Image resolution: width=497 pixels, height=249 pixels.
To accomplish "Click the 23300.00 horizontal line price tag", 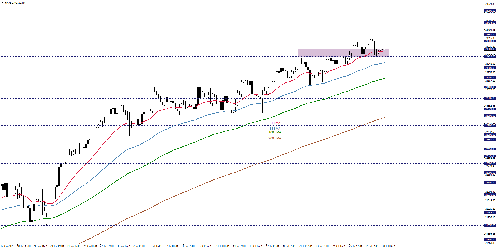I will point(490,68).
